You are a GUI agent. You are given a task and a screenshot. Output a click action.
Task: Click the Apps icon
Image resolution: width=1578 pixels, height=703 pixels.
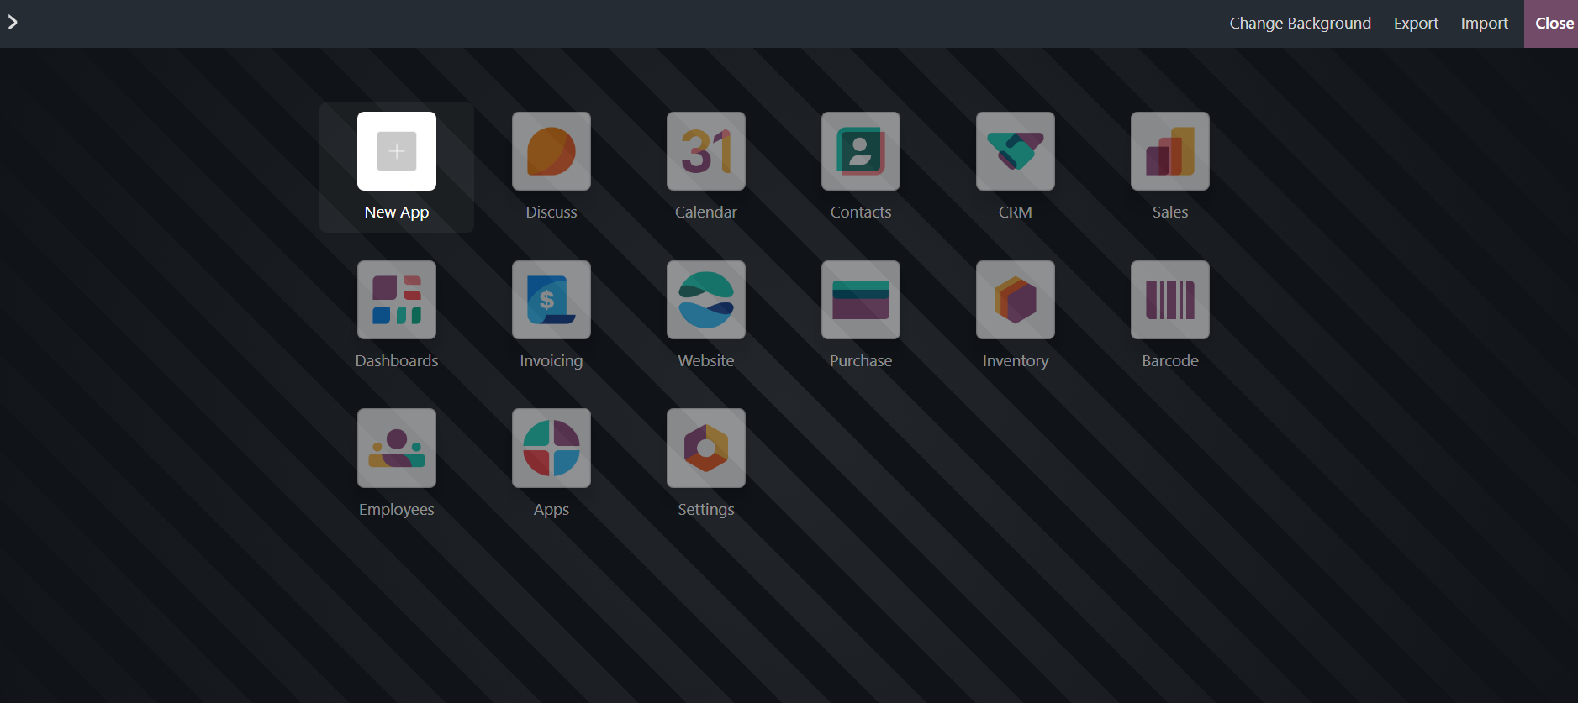551,449
